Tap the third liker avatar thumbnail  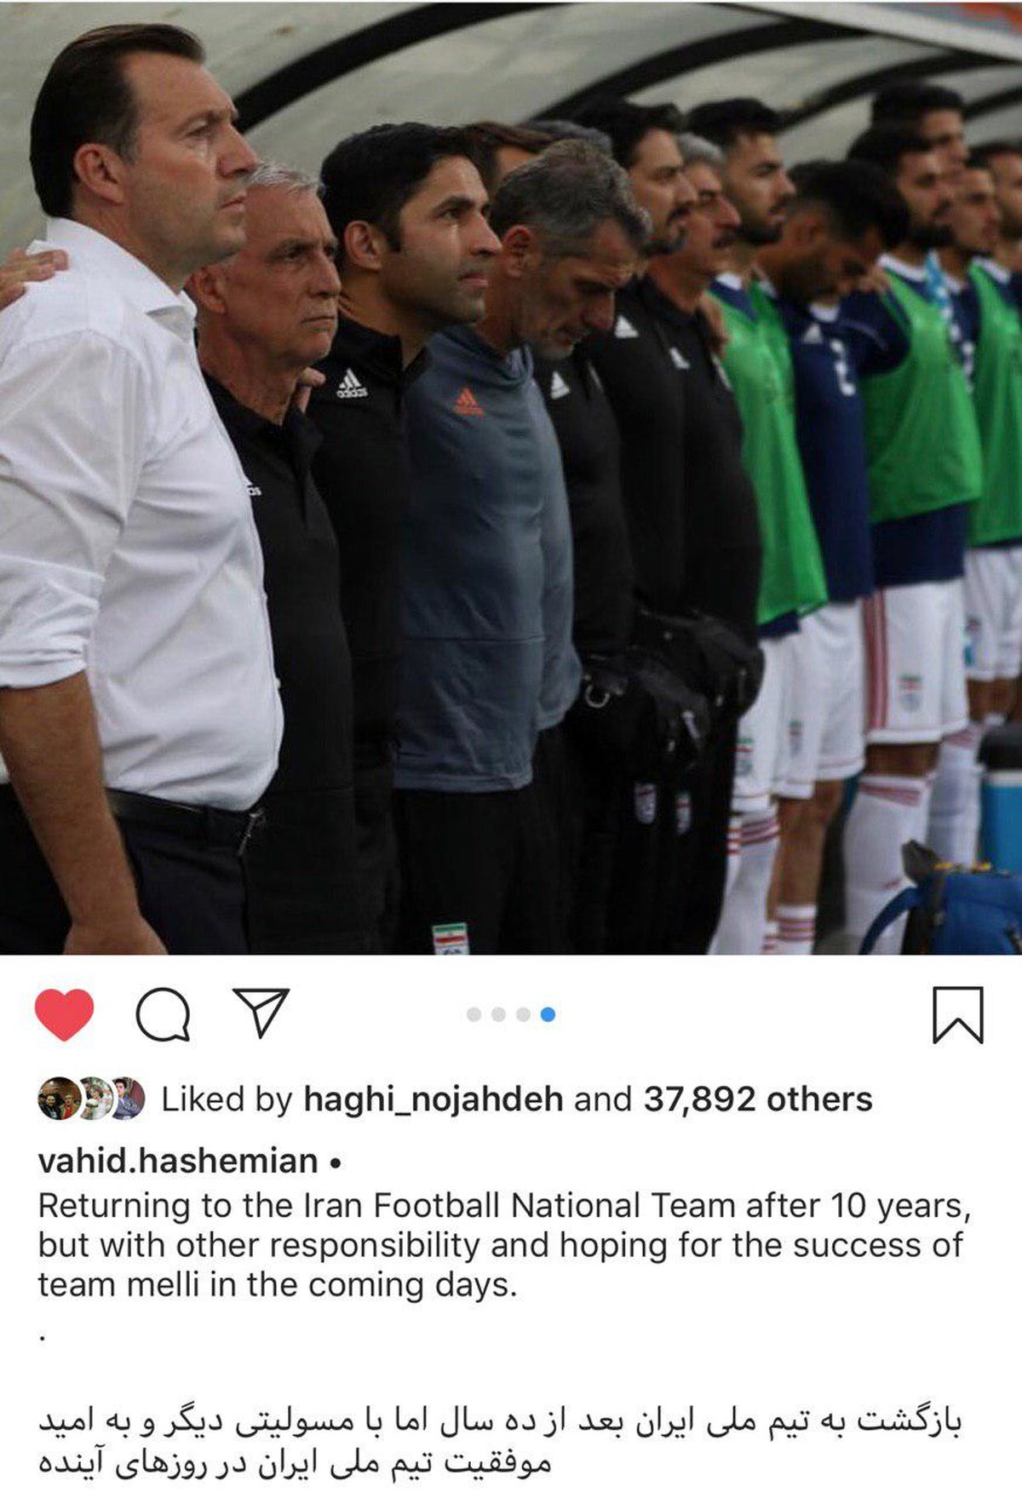point(127,1099)
